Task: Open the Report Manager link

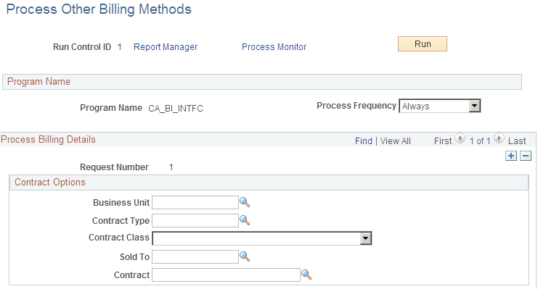Action: 166,47
